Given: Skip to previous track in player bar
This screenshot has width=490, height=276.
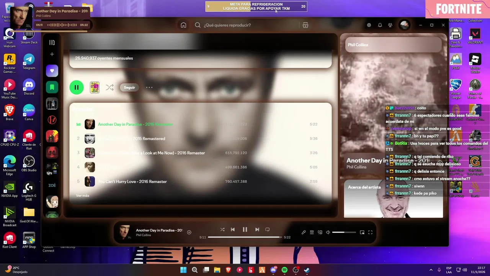Looking at the screenshot, I should (233, 230).
